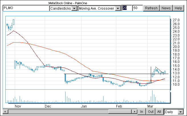Click the right scroll arrow of chart scrollbar
The image size is (187, 116).
tap(135, 112)
